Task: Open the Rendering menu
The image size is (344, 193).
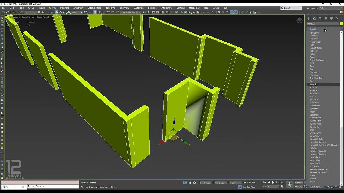Action: 110,8
